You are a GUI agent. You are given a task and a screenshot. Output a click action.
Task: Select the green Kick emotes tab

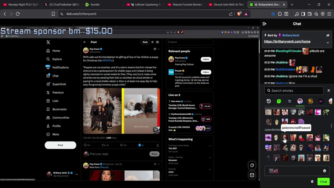tap(279, 101)
